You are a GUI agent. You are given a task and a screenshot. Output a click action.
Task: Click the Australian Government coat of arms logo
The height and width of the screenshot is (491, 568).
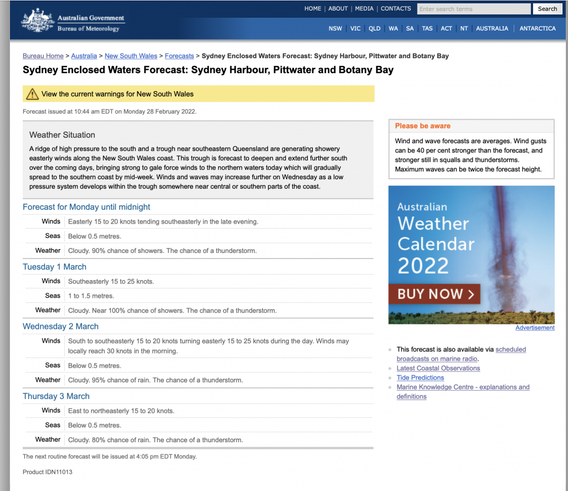tap(38, 21)
